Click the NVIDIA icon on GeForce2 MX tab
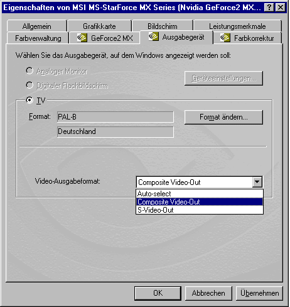This screenshot has width=290, height=307. pos(82,38)
